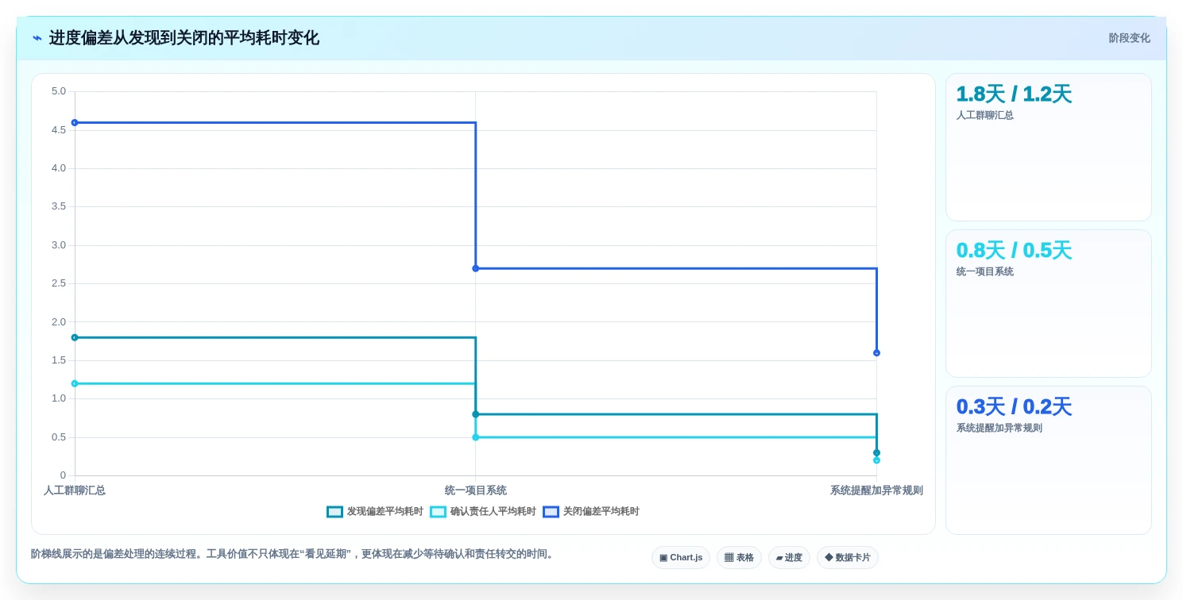The height and width of the screenshot is (600, 1183).
Task: Click the chart title 进度偏差从发现到关闭的平均耗时变化
Action: [184, 38]
